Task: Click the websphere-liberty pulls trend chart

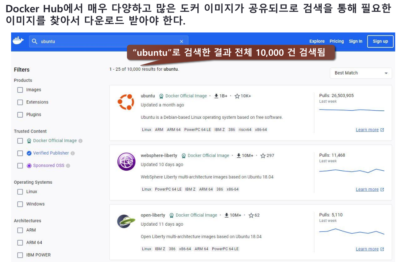Action: pos(352,171)
